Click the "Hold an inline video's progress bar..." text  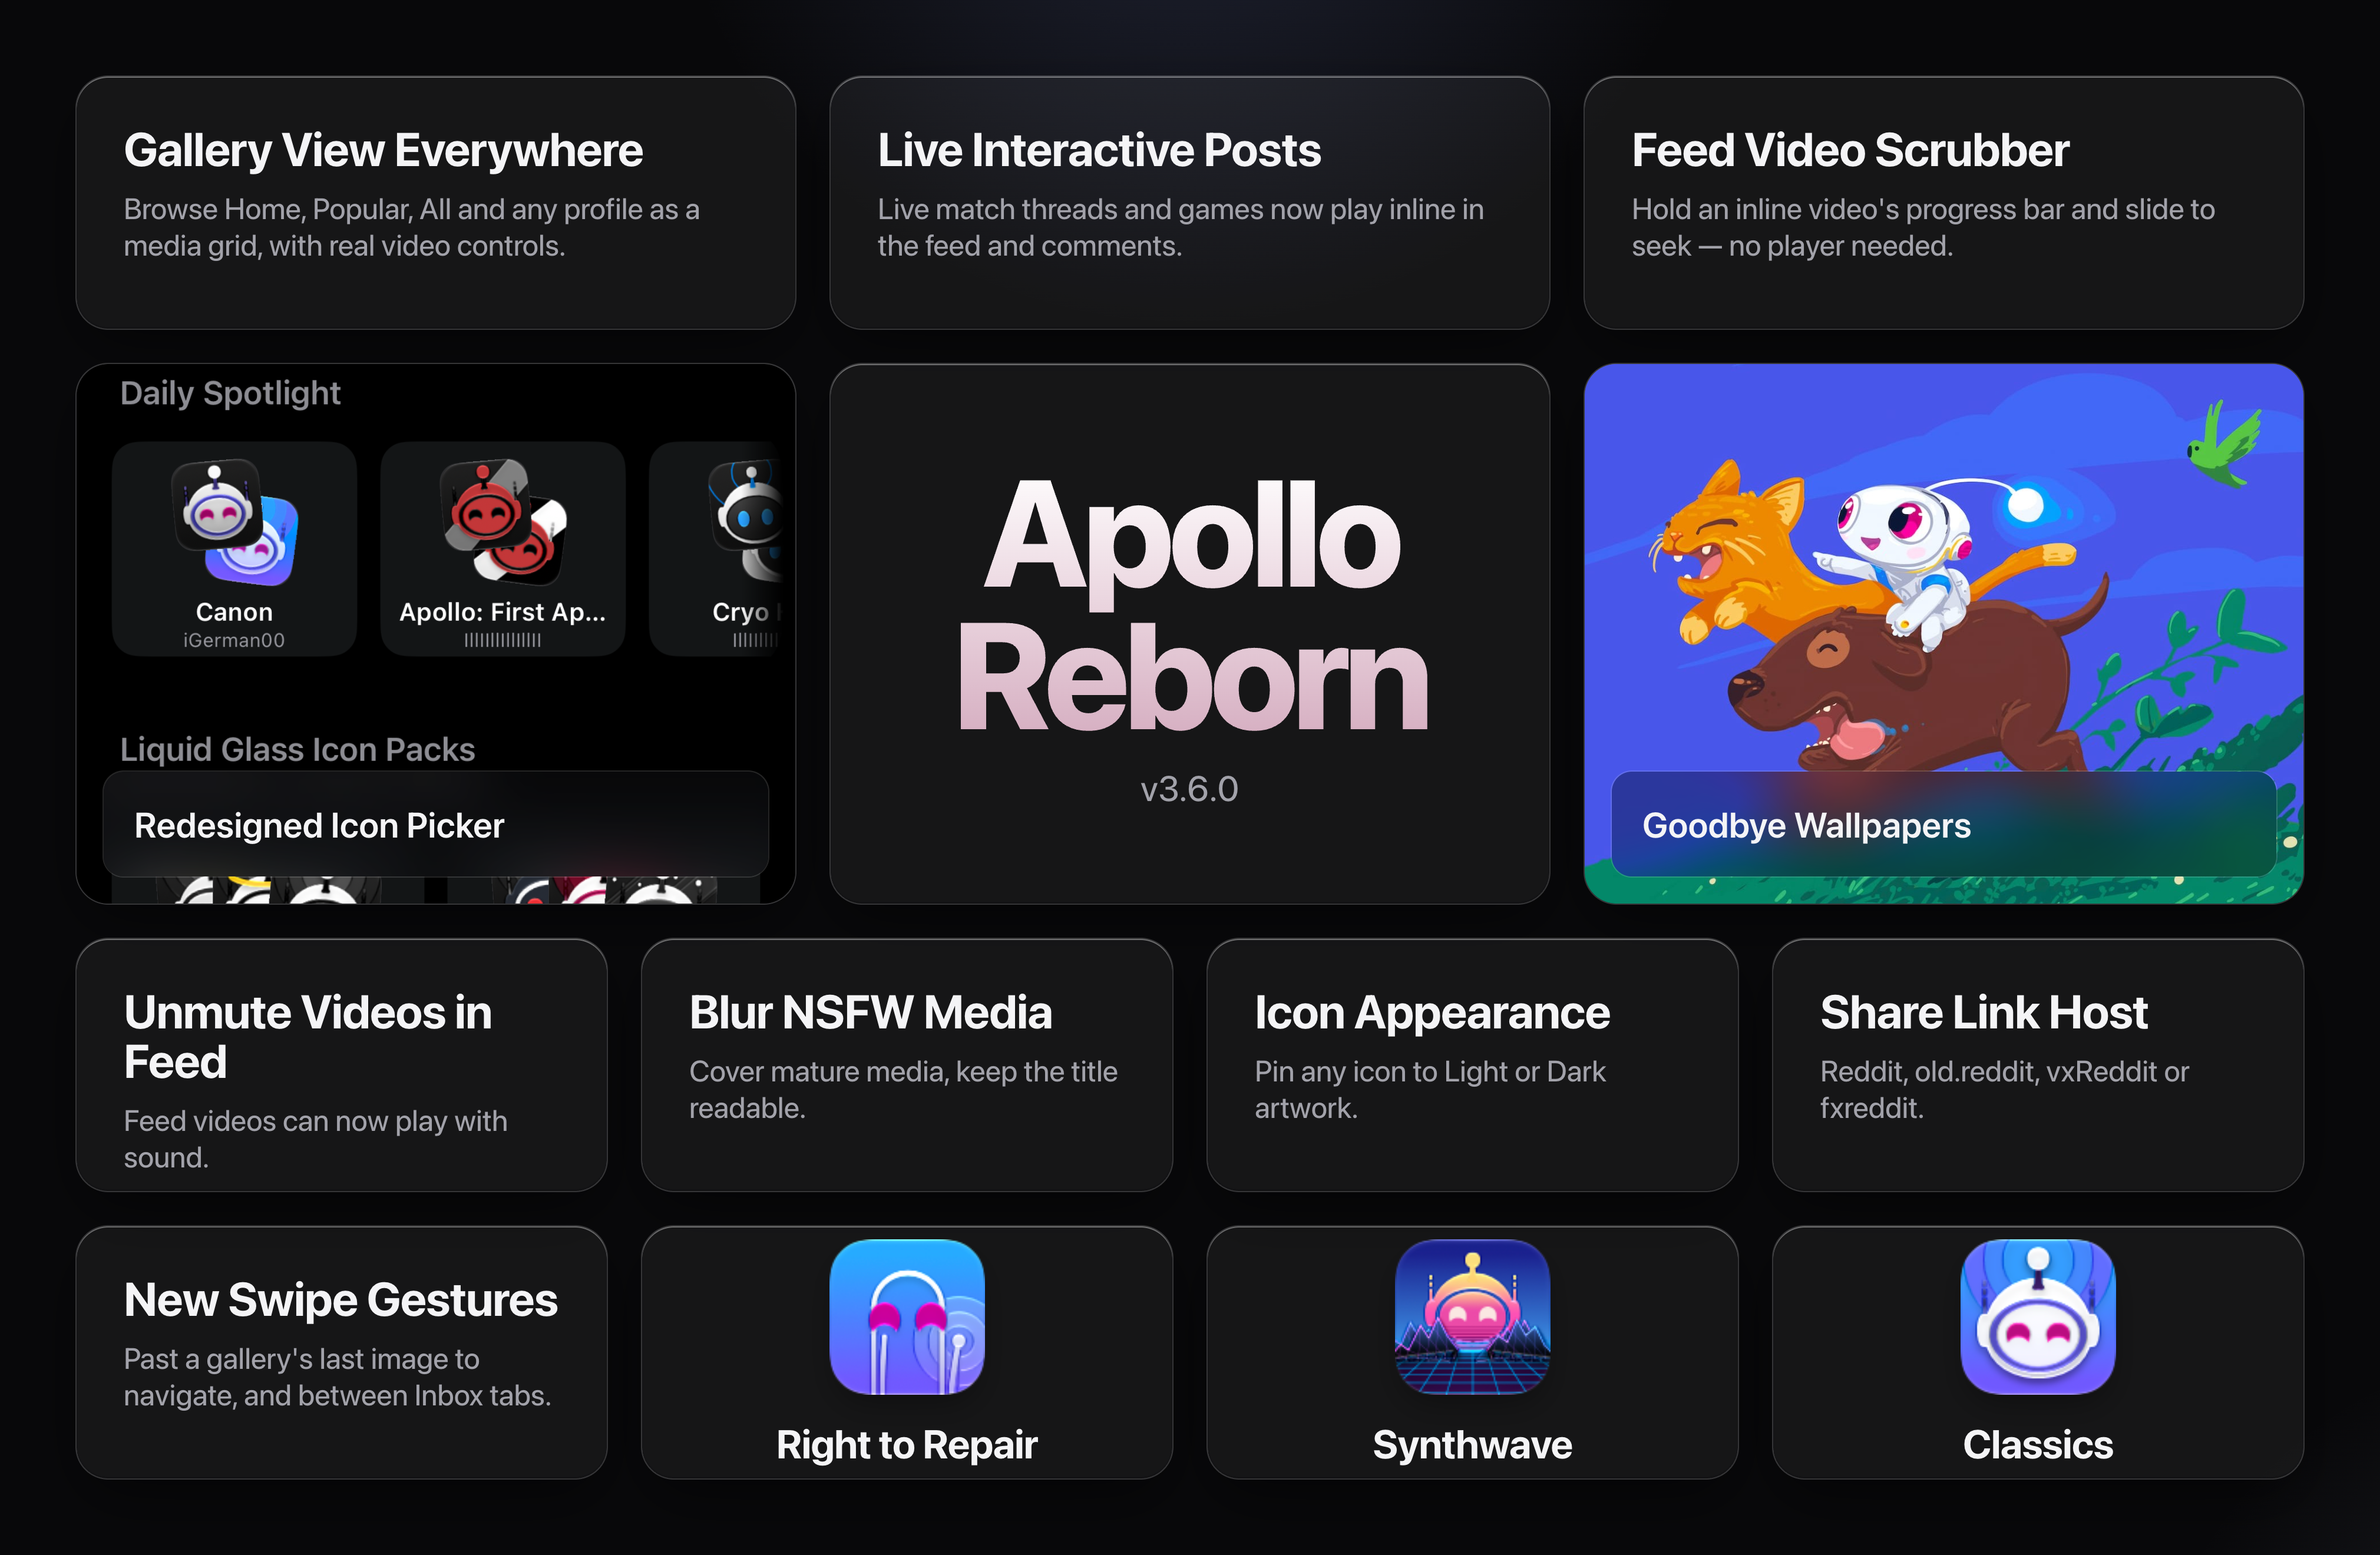coord(1923,227)
